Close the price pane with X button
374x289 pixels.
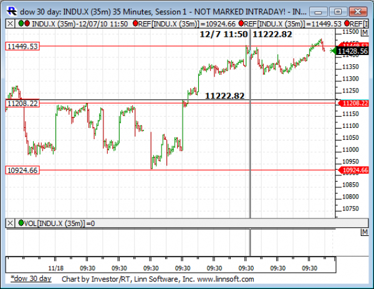click(x=10, y=24)
